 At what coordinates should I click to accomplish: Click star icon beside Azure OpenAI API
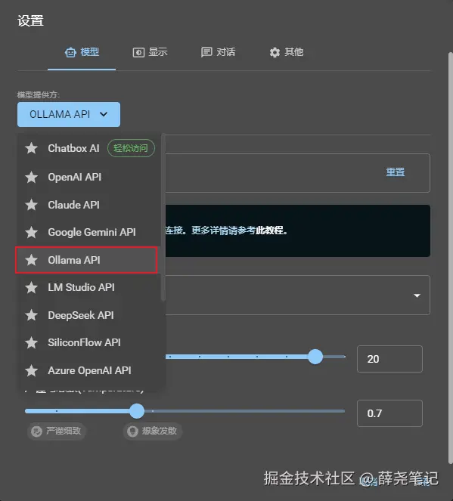point(31,370)
